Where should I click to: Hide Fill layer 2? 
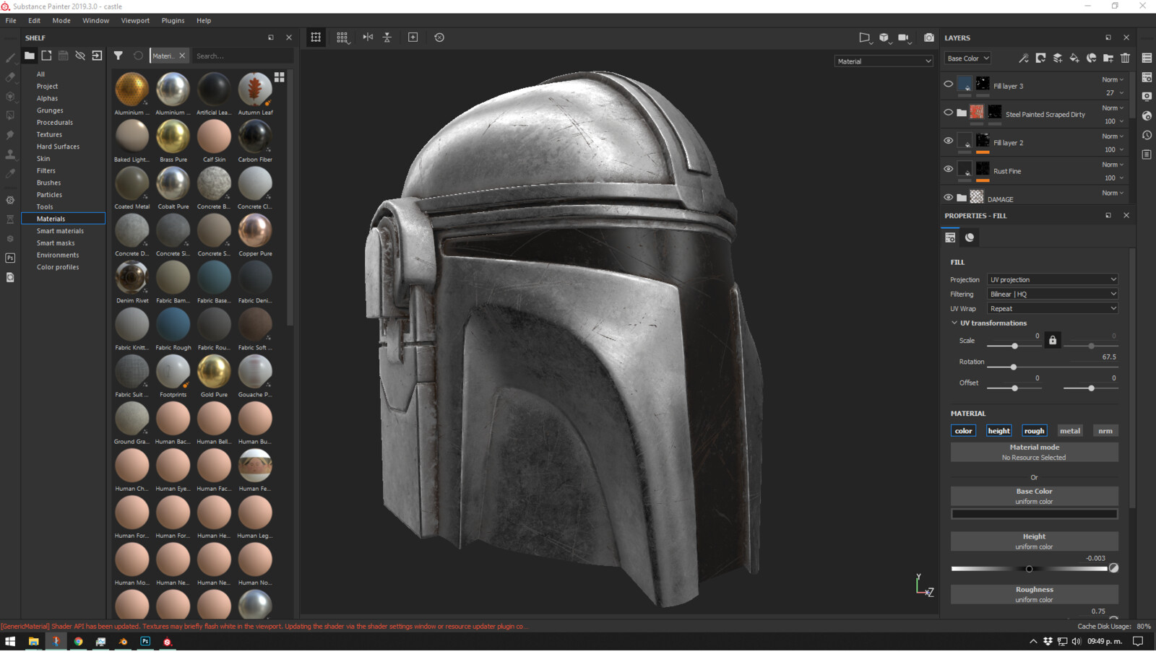coord(949,141)
